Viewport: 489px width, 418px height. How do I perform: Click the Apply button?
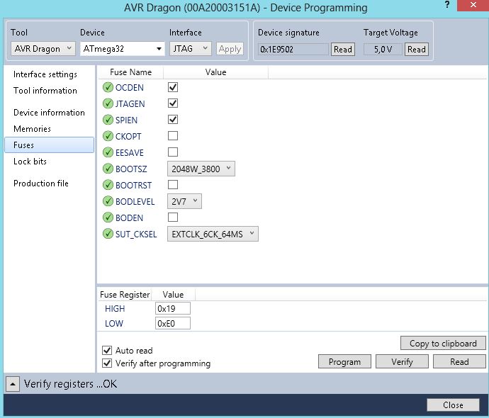pos(230,49)
